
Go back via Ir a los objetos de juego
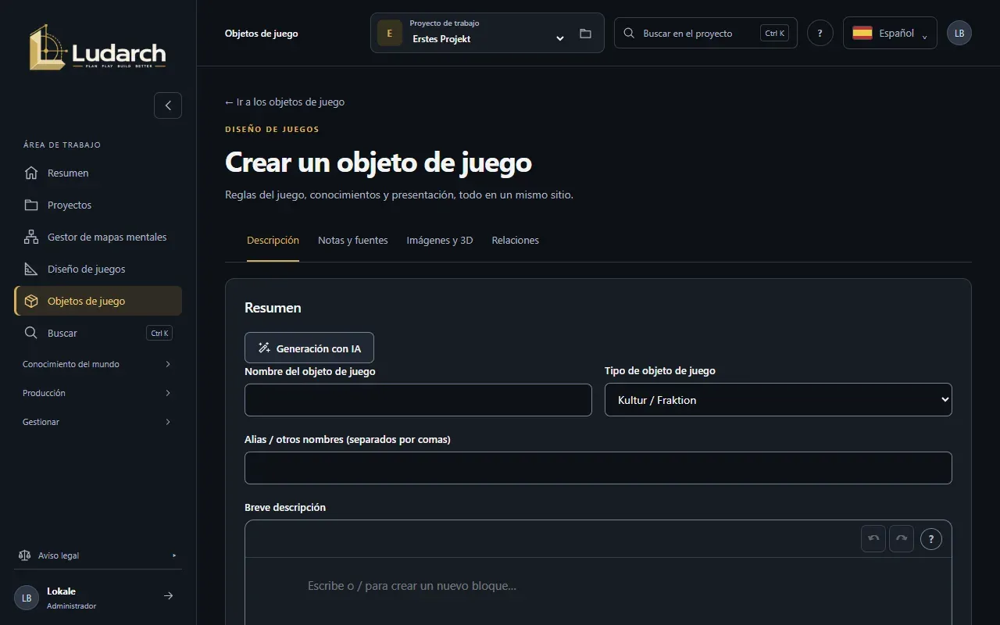click(284, 102)
